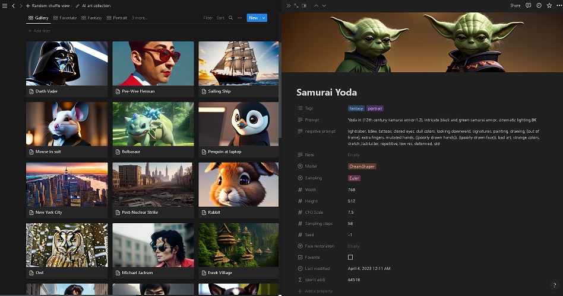The height and width of the screenshot is (296, 563).
Task: Go to previous page with up chevron
Action: coord(317,6)
